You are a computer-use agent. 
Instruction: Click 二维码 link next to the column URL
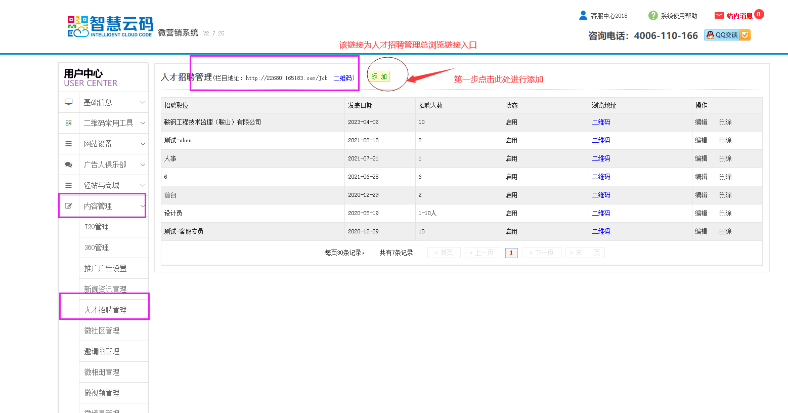click(x=342, y=78)
